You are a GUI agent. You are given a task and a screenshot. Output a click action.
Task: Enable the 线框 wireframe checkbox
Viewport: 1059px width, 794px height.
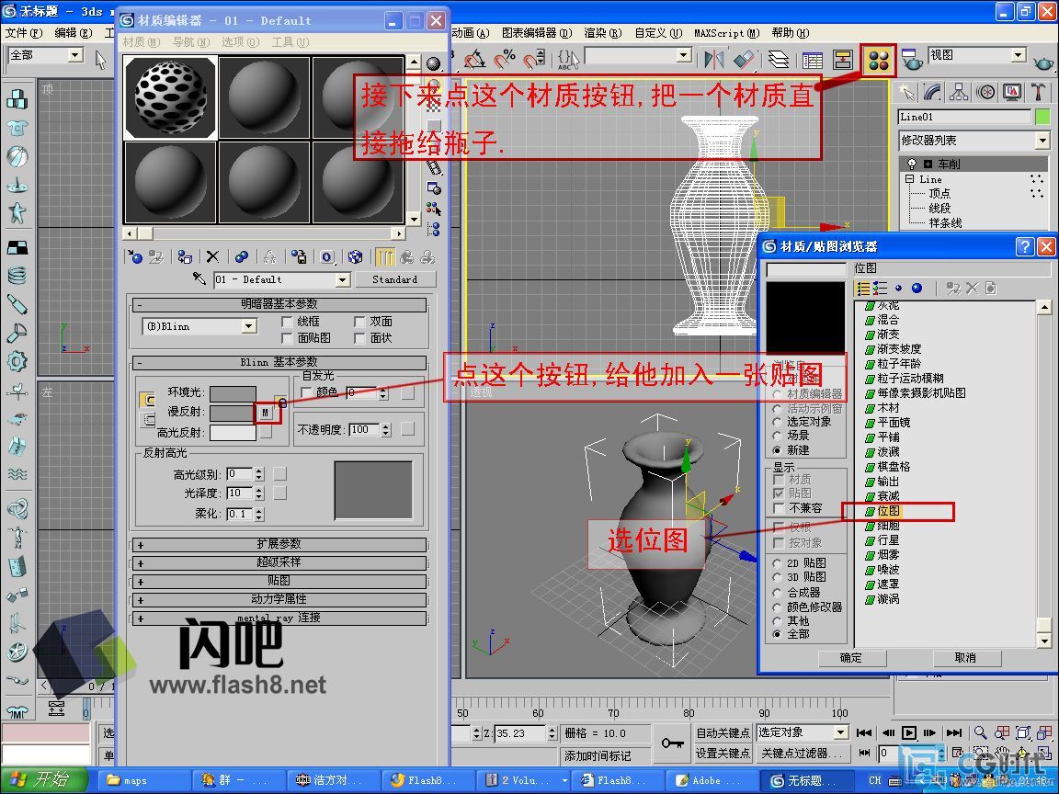click(x=287, y=322)
